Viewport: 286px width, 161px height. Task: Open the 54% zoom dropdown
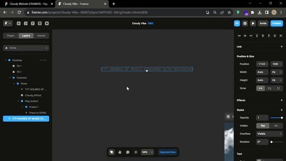[147, 152]
